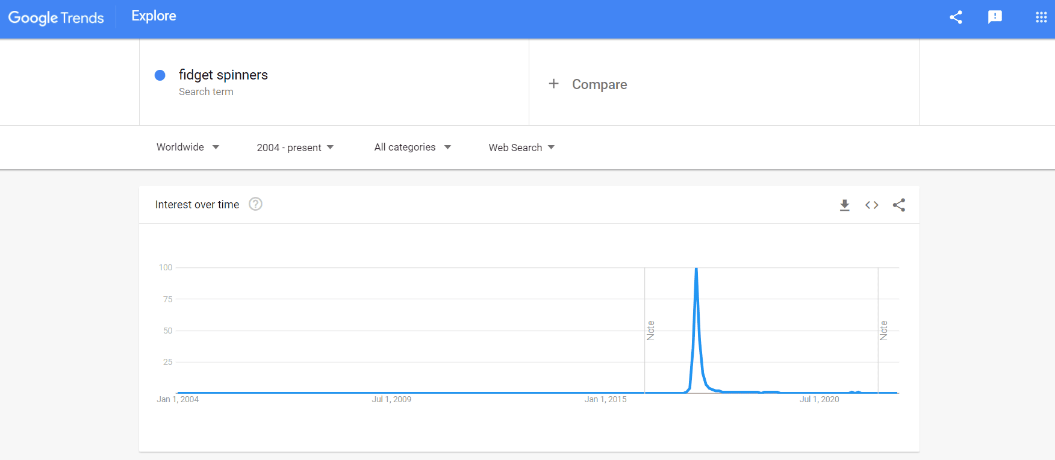This screenshot has width=1055, height=460.
Task: Open the send feedback icon in the header
Action: [995, 17]
